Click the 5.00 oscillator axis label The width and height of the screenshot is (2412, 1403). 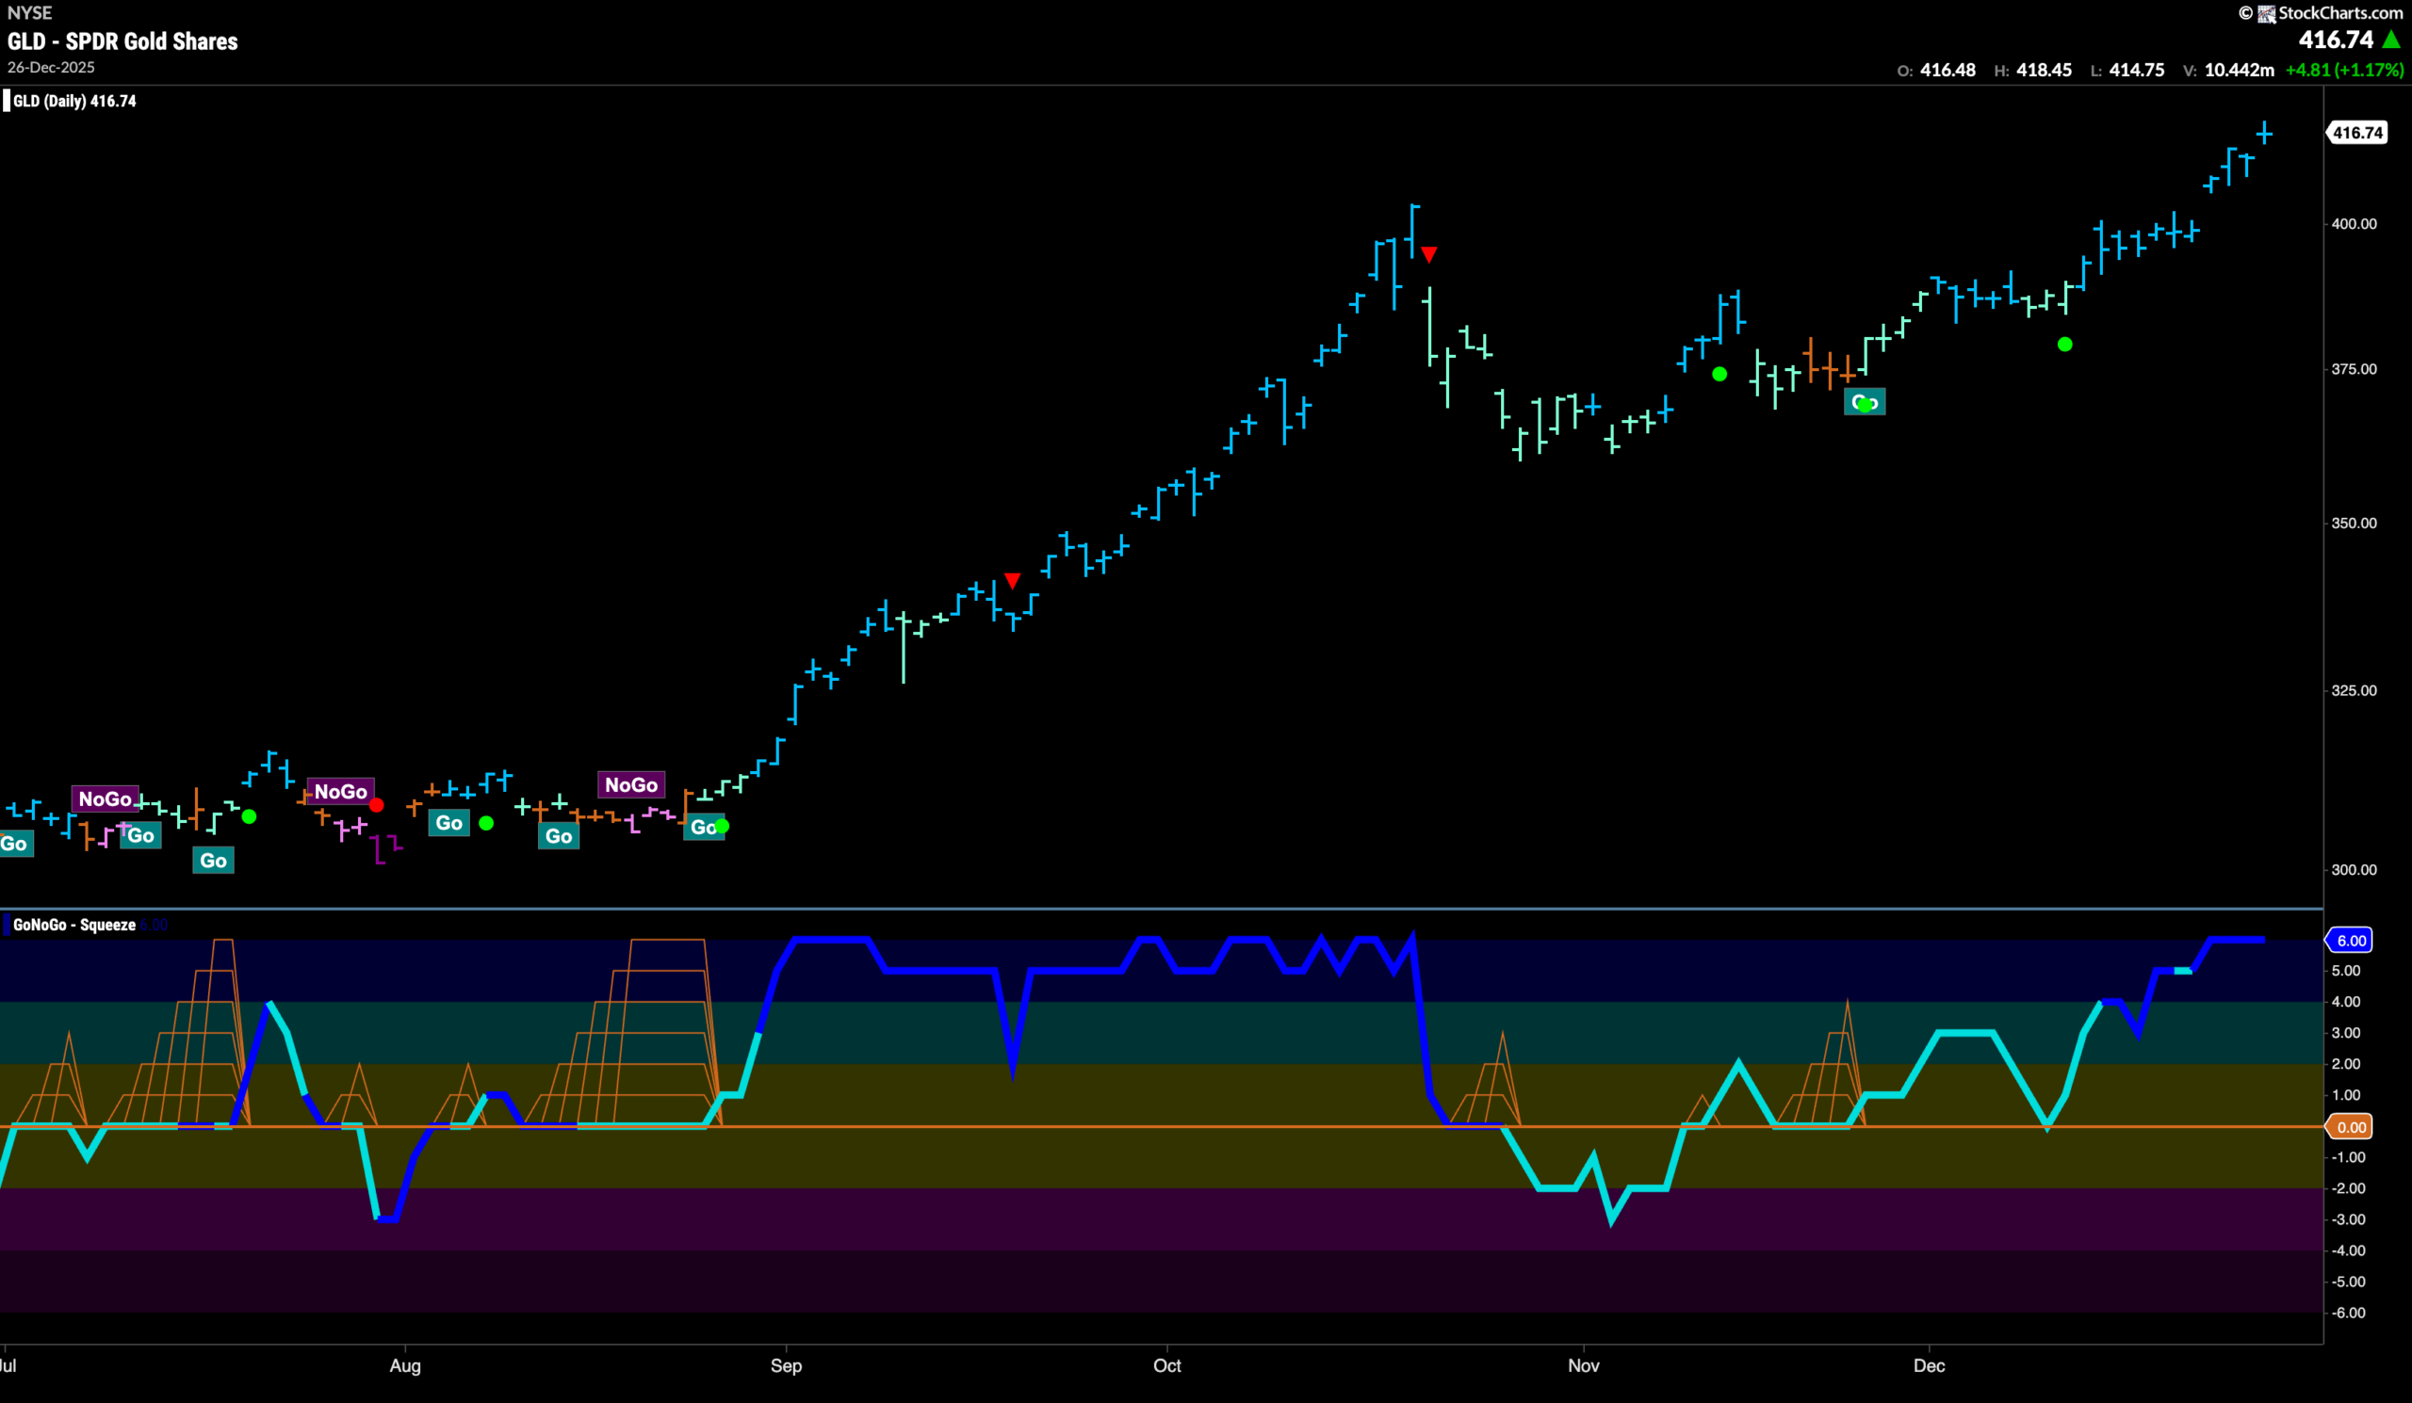coord(2347,971)
